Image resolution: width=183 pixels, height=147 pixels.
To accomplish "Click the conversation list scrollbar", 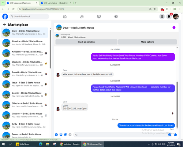I will point(50,49).
